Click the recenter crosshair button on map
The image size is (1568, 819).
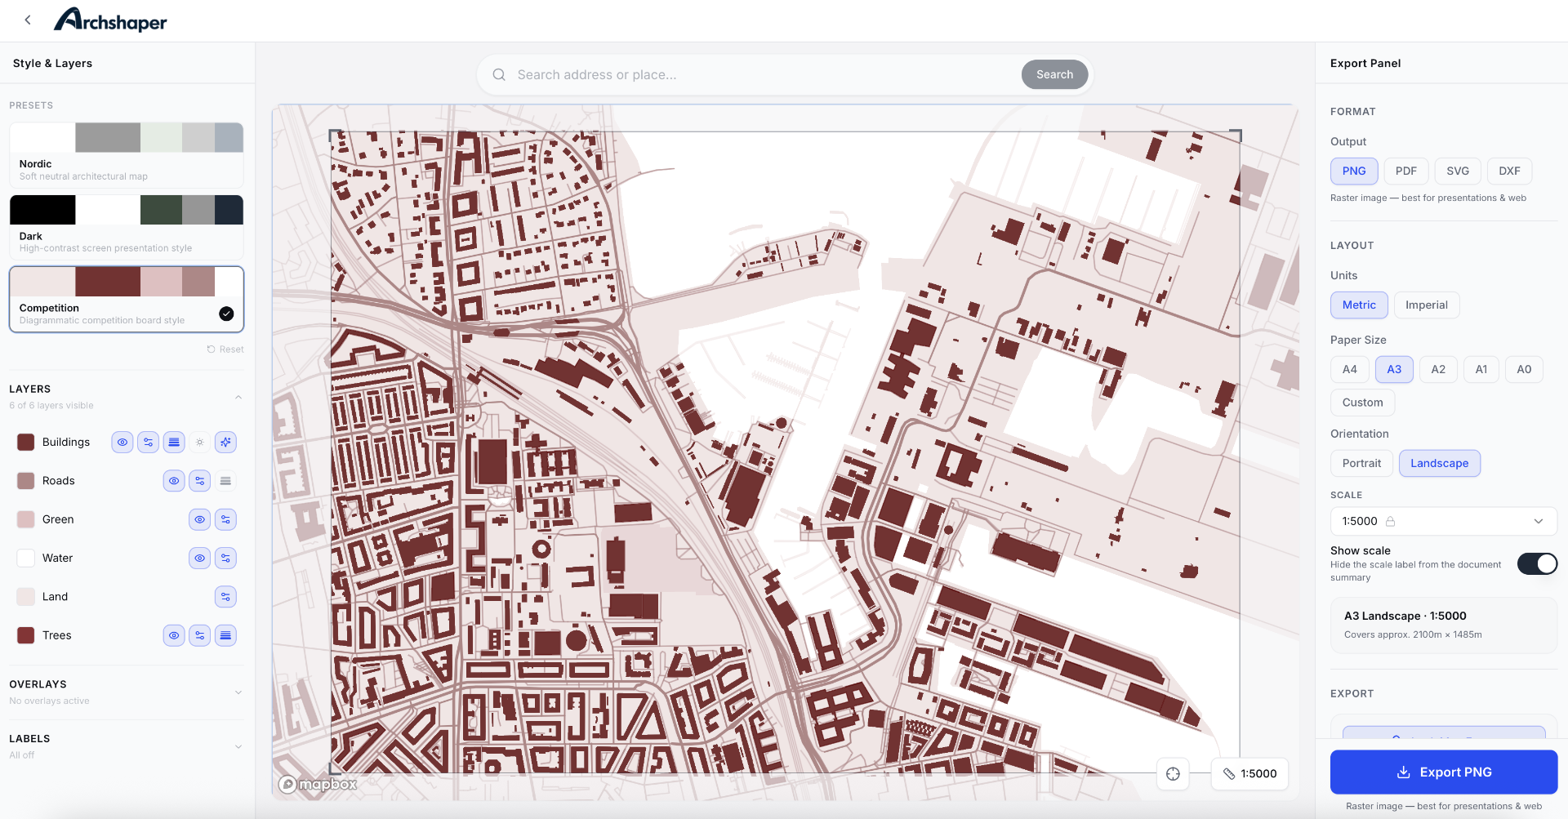(x=1173, y=774)
